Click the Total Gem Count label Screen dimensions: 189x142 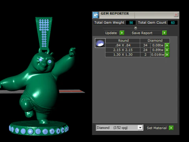[x=152, y=22]
